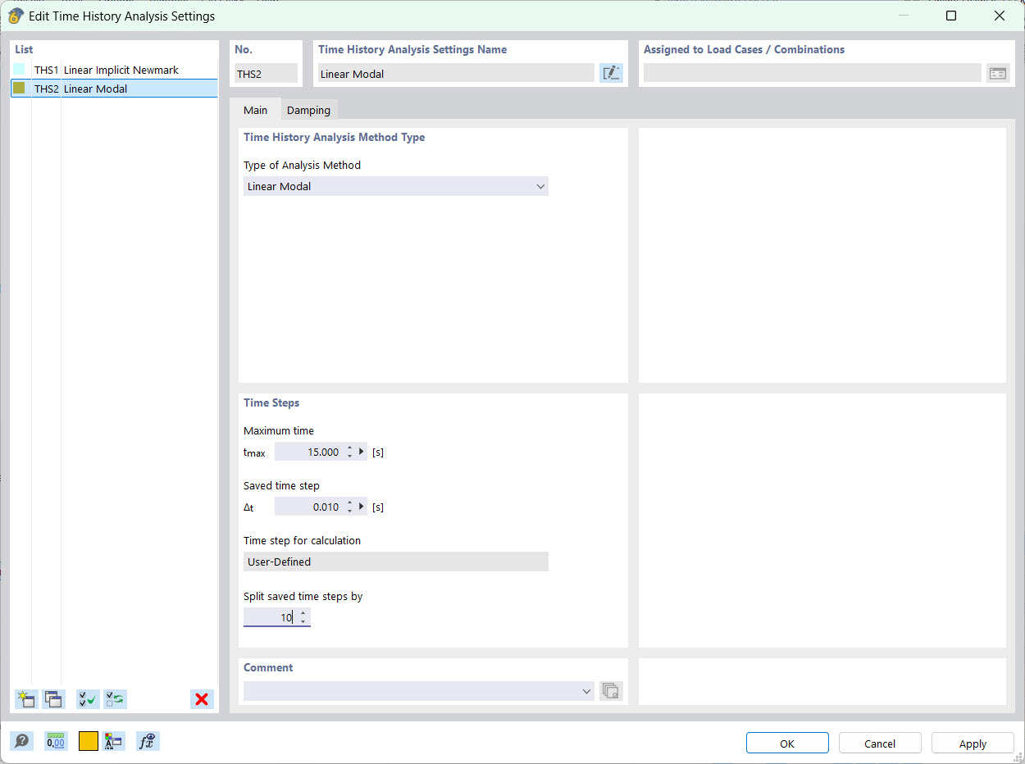Copy the selected analysis setting
Screen dimensions: 1025x764
pyautogui.click(x=52, y=698)
